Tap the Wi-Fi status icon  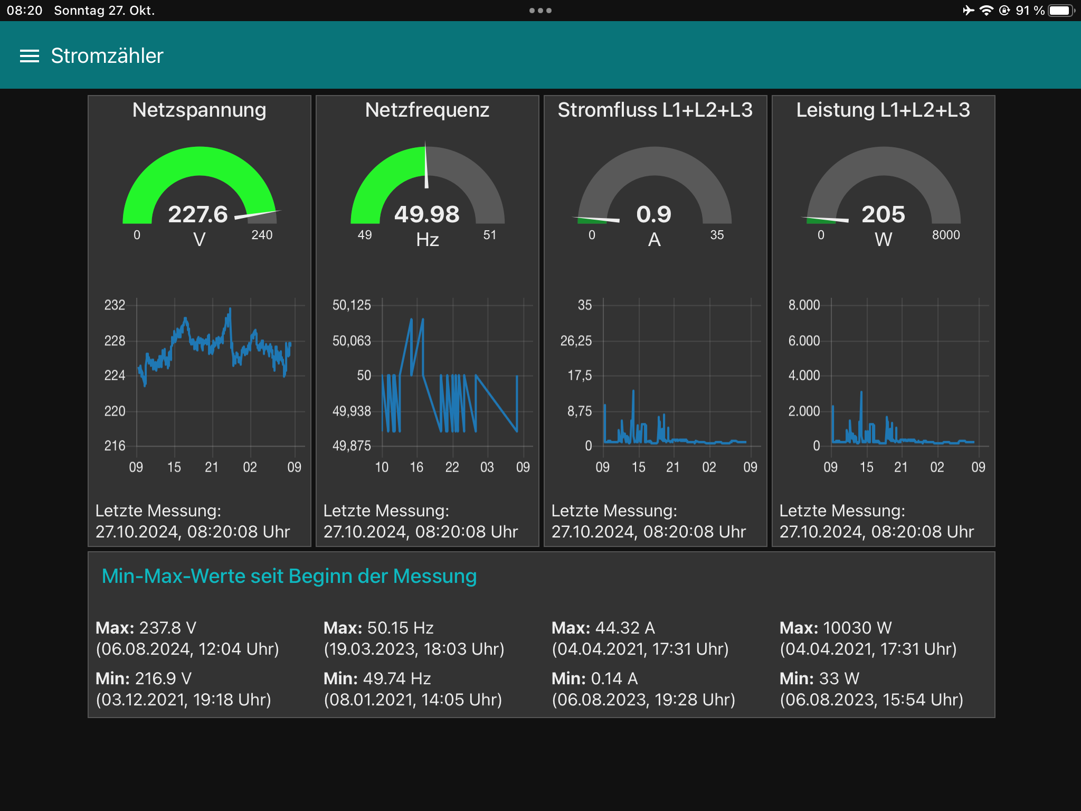pyautogui.click(x=986, y=11)
